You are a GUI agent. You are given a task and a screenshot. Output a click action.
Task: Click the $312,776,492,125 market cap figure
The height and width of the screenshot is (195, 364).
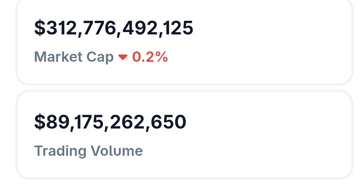114,28
